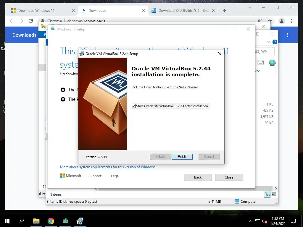The width and height of the screenshot is (303, 227).
Task: Click the Microsoft logo
Action: (x=71, y=176)
